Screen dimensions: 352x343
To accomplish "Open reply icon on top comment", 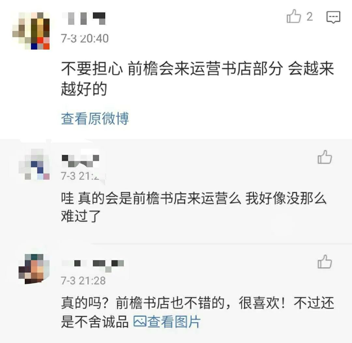I will 333,17.
